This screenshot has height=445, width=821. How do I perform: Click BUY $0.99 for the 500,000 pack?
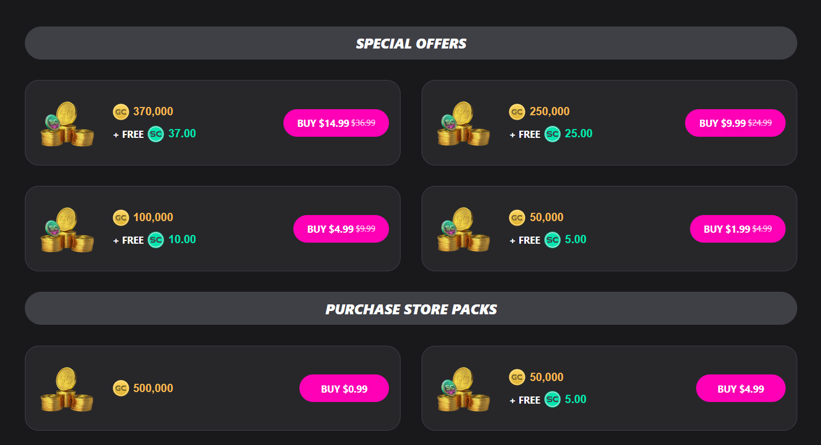click(344, 388)
